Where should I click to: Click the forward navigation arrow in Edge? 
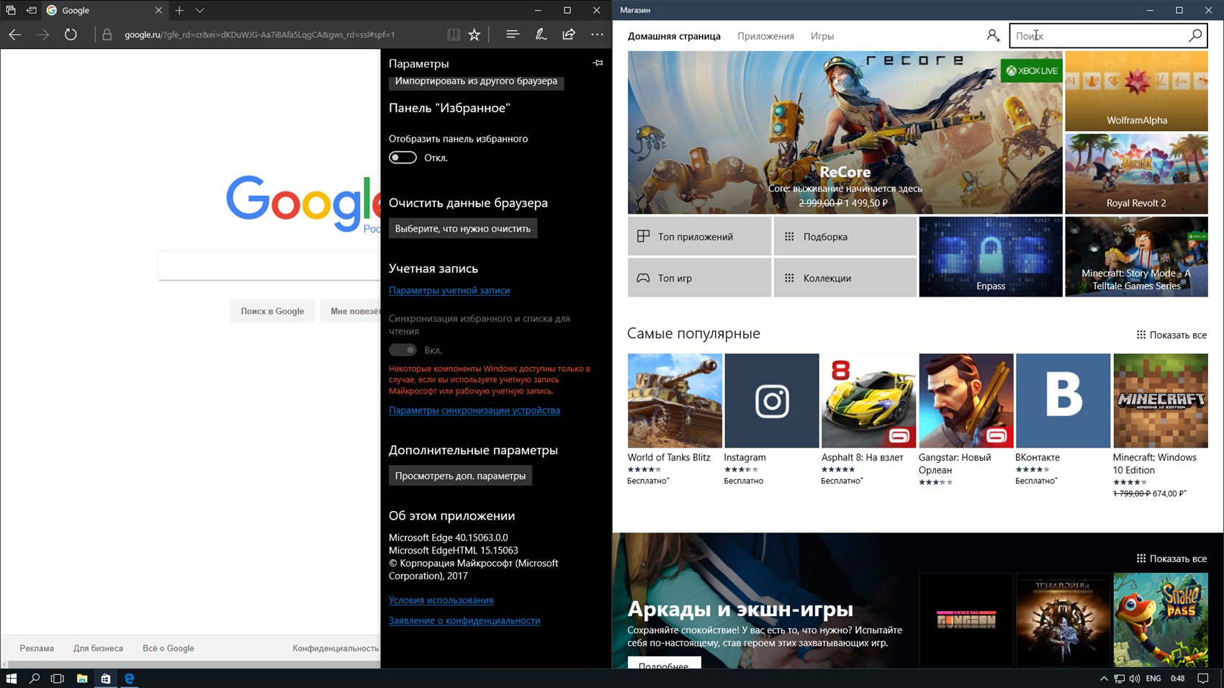point(43,35)
